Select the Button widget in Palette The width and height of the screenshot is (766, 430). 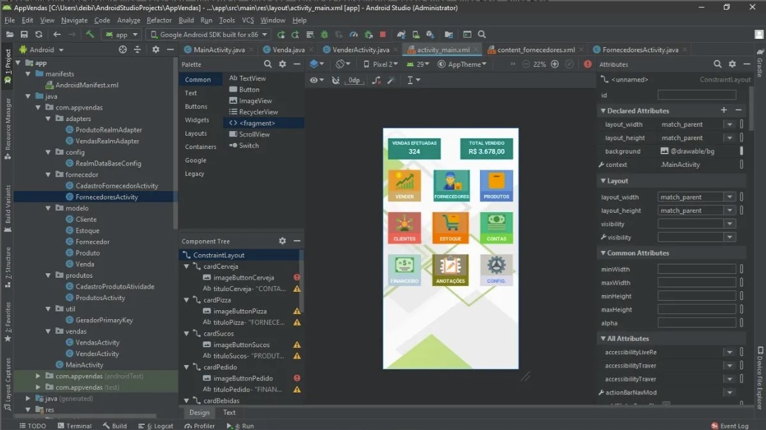point(249,90)
